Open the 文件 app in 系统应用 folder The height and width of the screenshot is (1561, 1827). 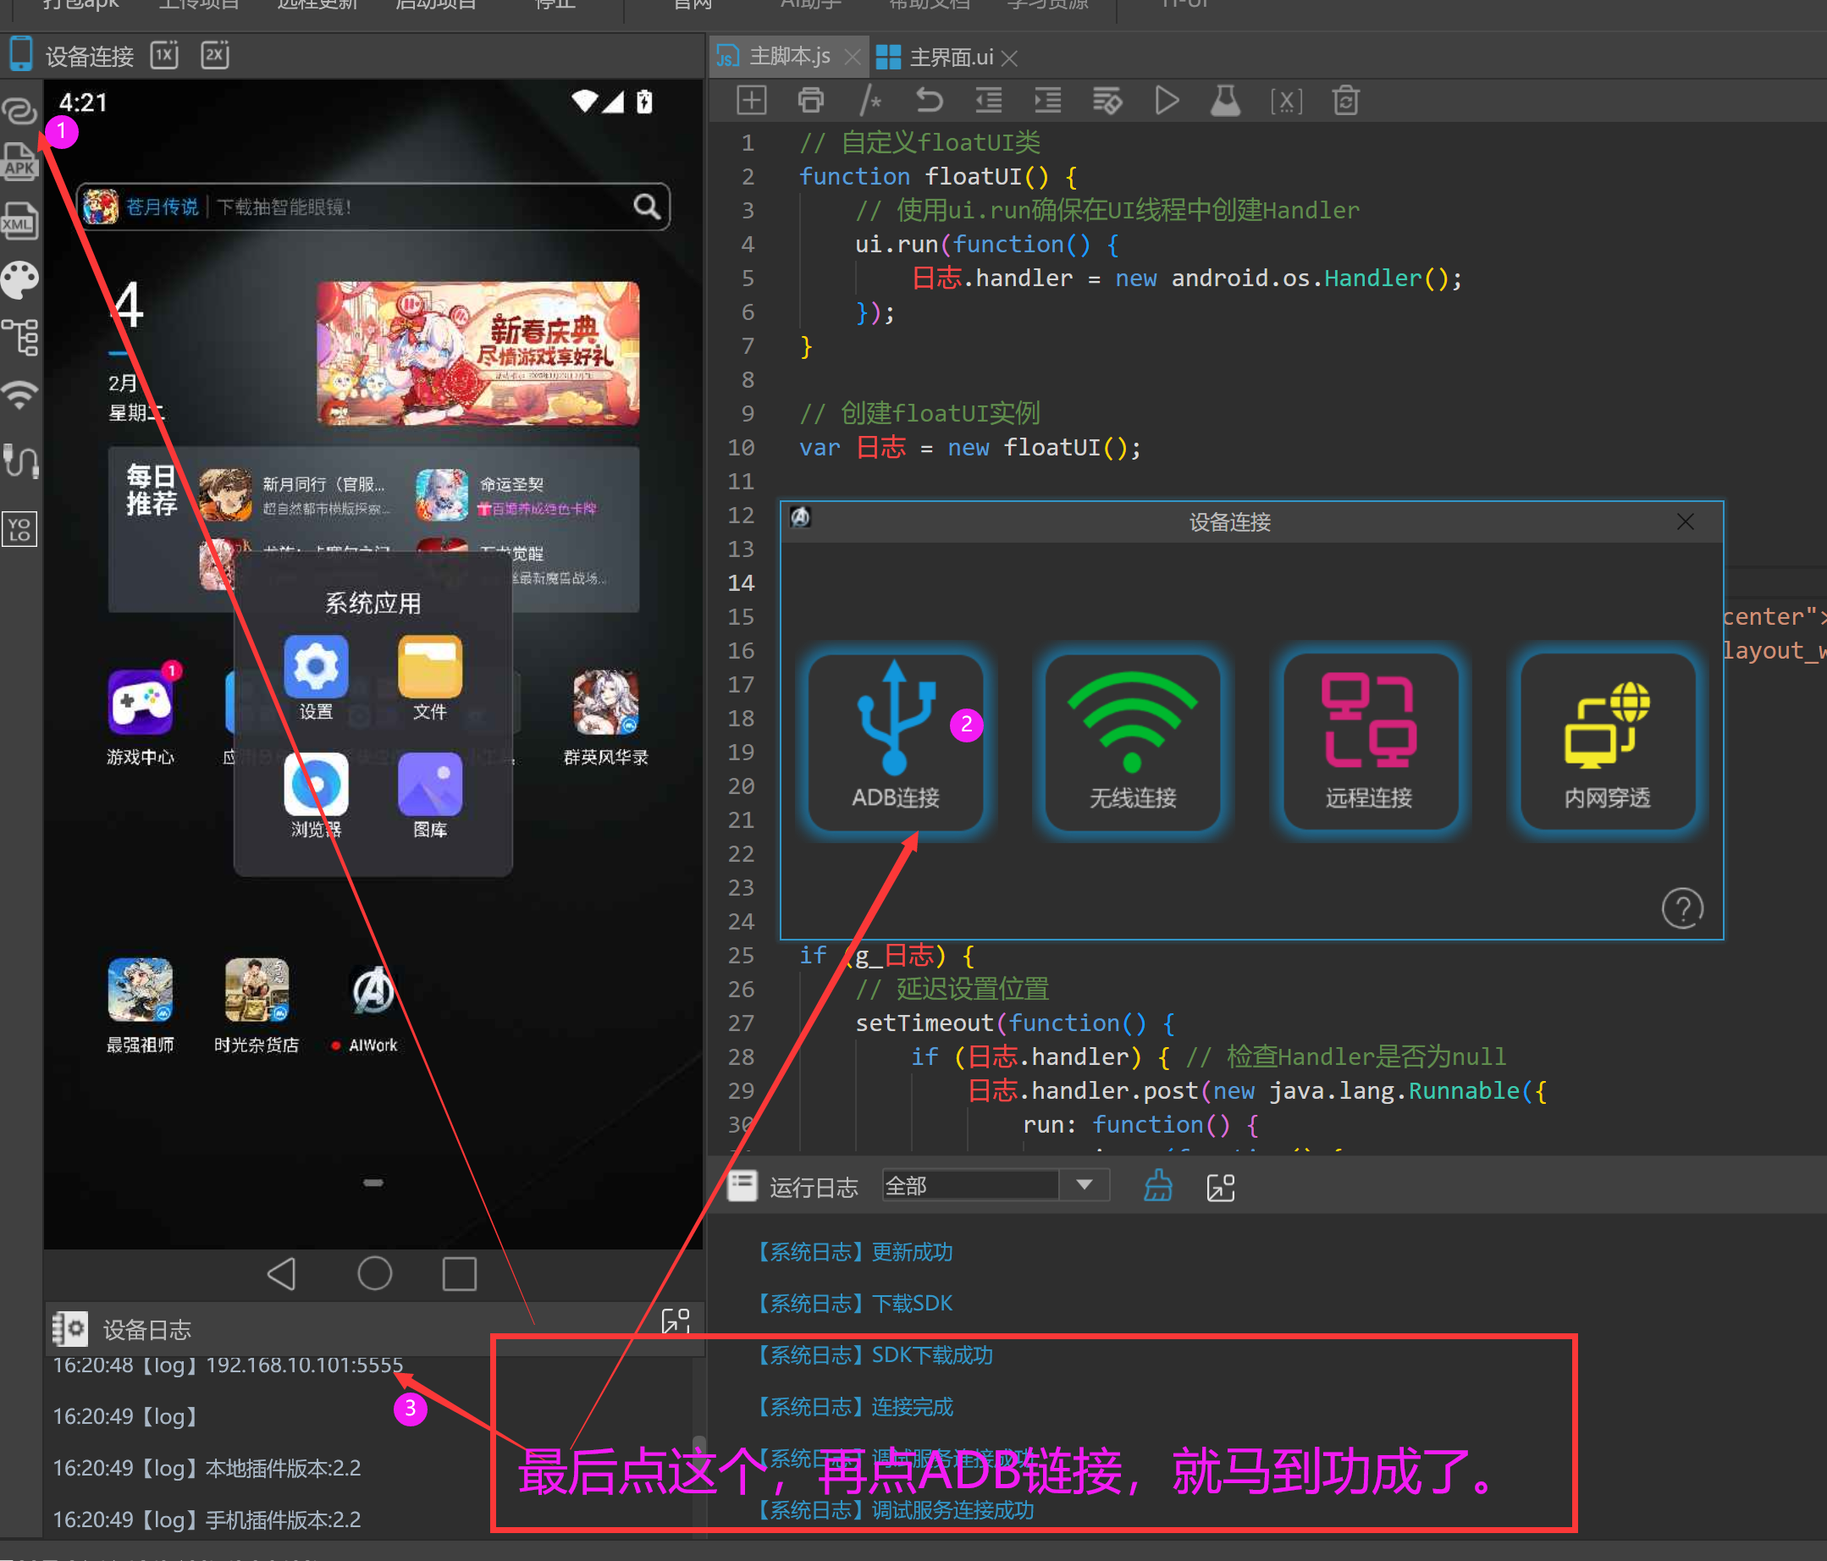point(429,677)
